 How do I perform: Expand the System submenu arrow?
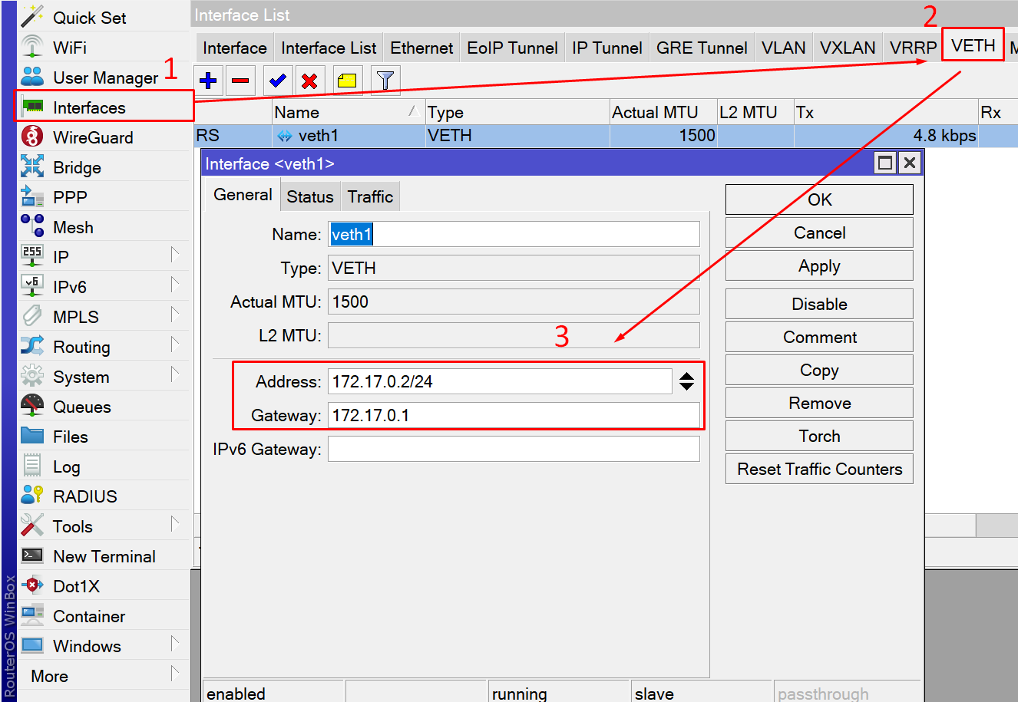(175, 374)
